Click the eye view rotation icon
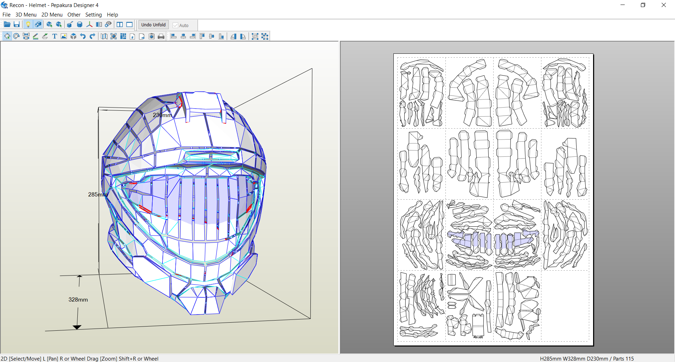This screenshot has width=675, height=362. click(x=108, y=25)
